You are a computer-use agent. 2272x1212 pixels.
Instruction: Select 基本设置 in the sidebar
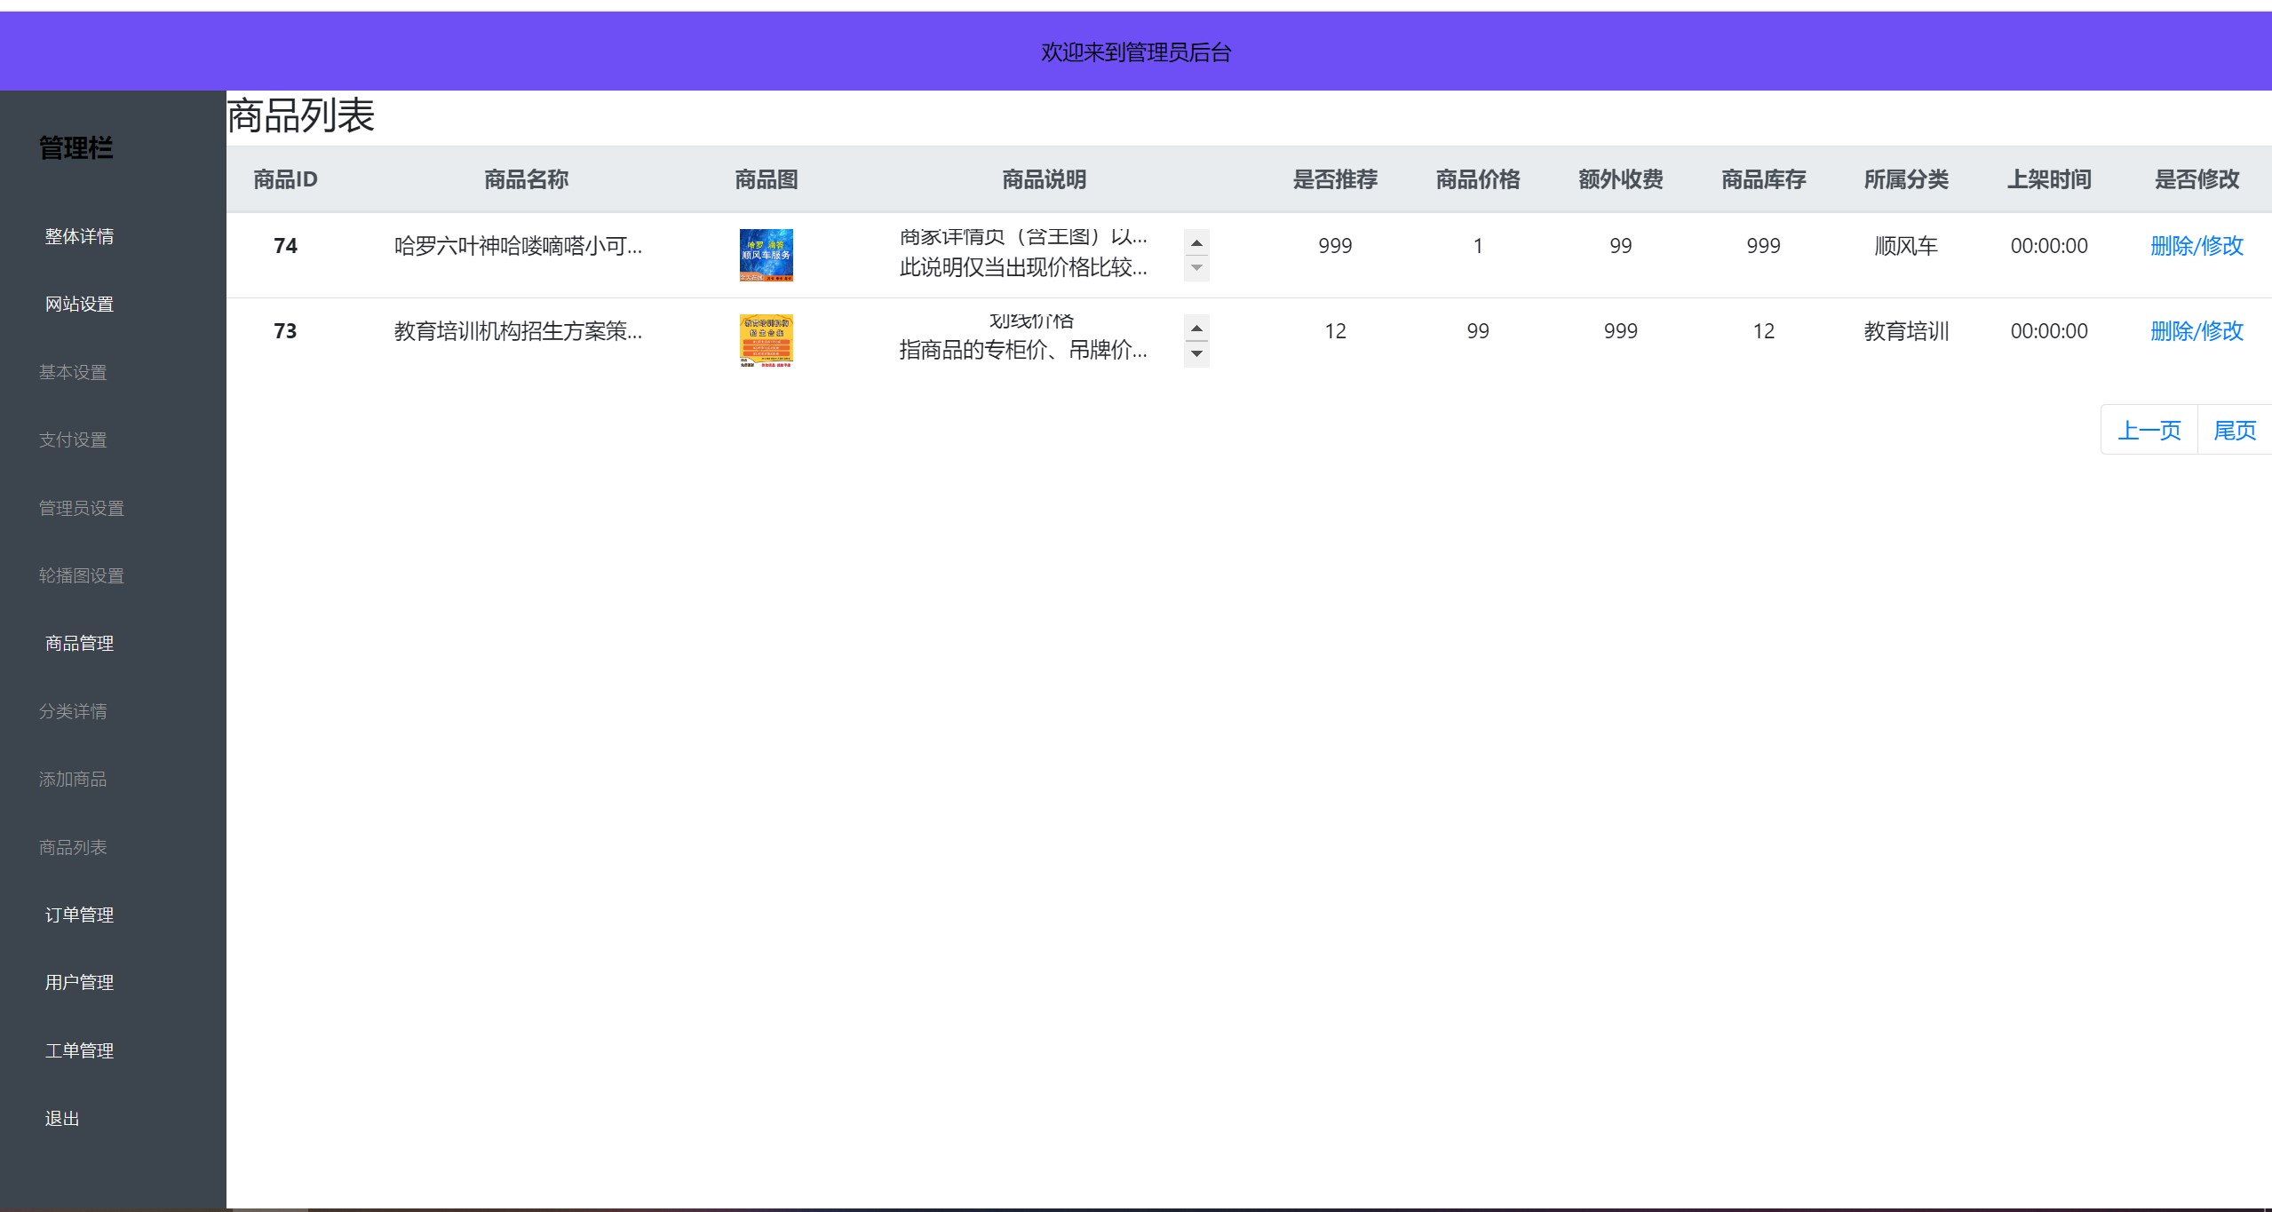click(73, 372)
